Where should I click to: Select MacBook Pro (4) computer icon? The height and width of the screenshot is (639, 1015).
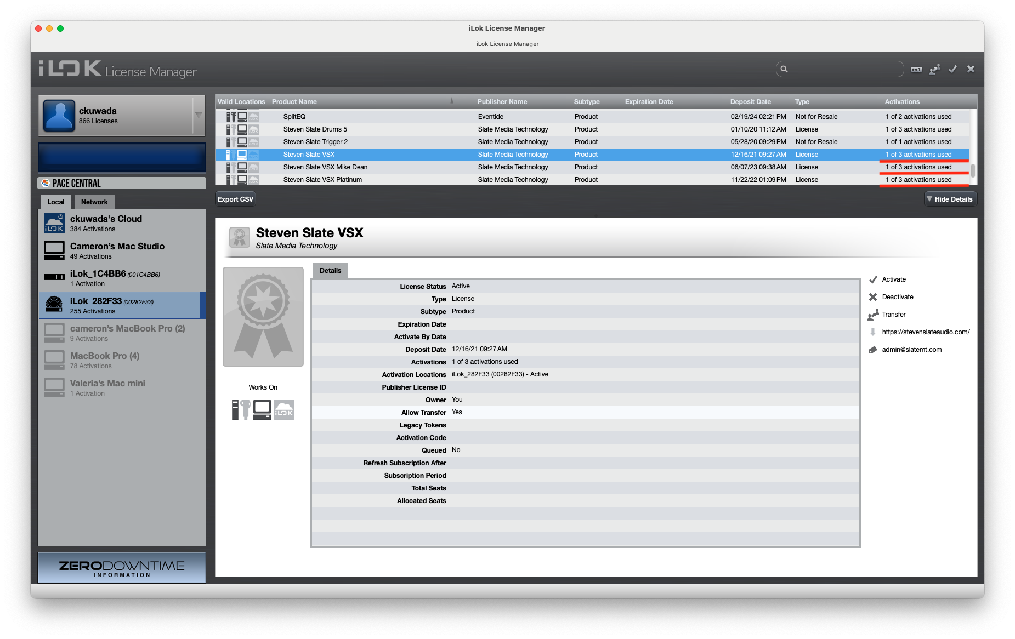click(x=54, y=360)
